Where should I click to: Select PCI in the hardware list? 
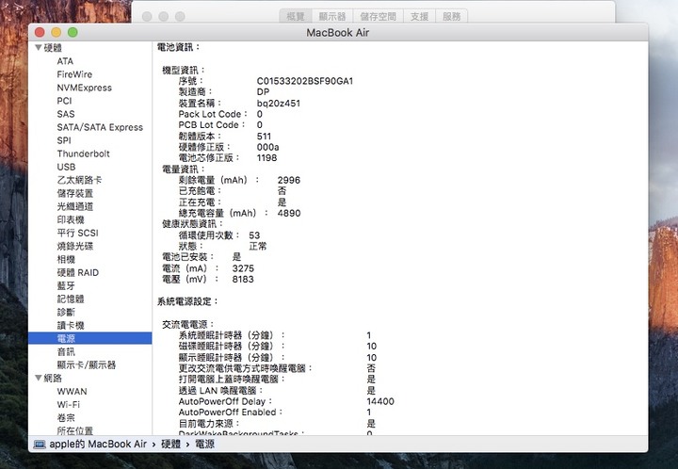[x=64, y=101]
